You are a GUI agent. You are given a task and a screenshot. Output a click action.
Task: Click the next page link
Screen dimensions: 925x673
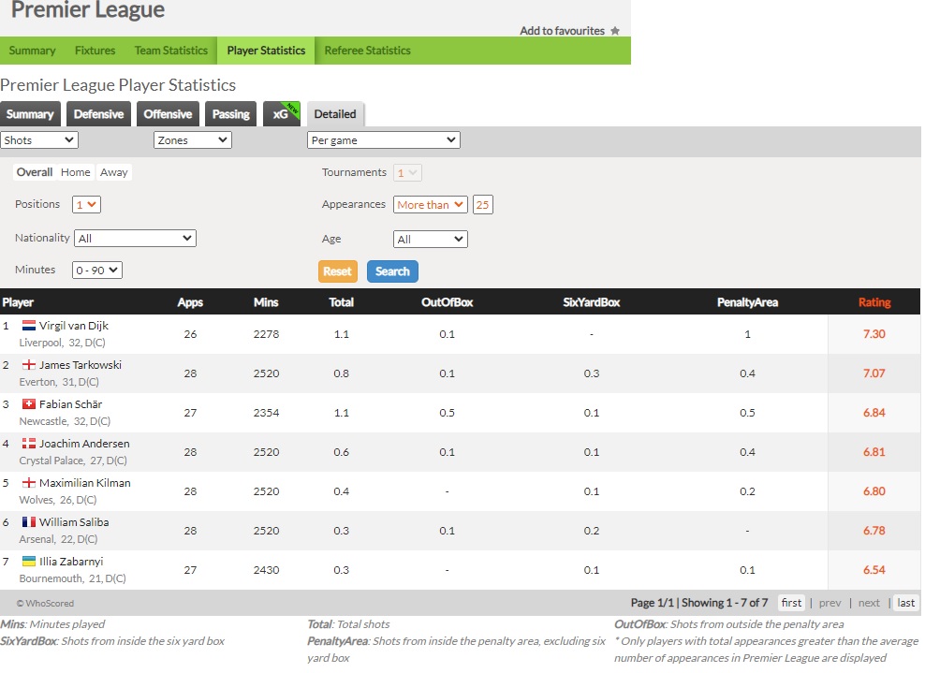pyautogui.click(x=869, y=603)
